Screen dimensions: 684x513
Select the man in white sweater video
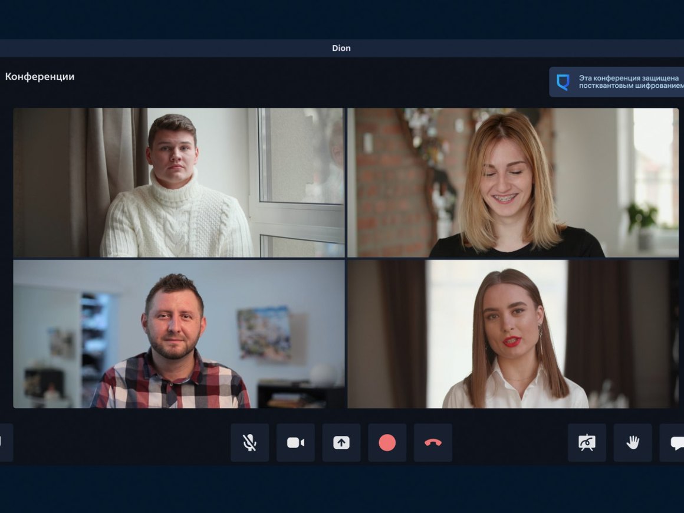[179, 183]
